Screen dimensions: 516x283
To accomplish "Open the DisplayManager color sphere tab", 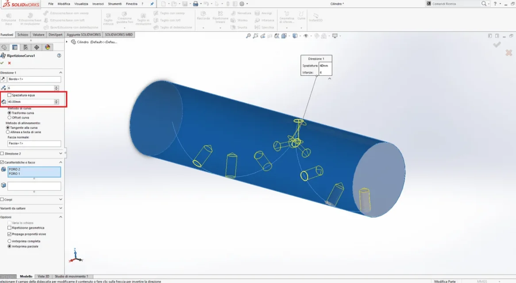I will [x=47, y=47].
